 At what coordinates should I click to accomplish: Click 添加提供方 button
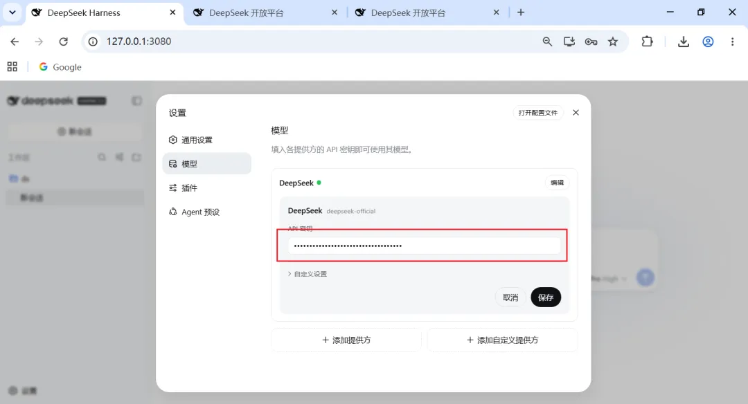(x=346, y=340)
